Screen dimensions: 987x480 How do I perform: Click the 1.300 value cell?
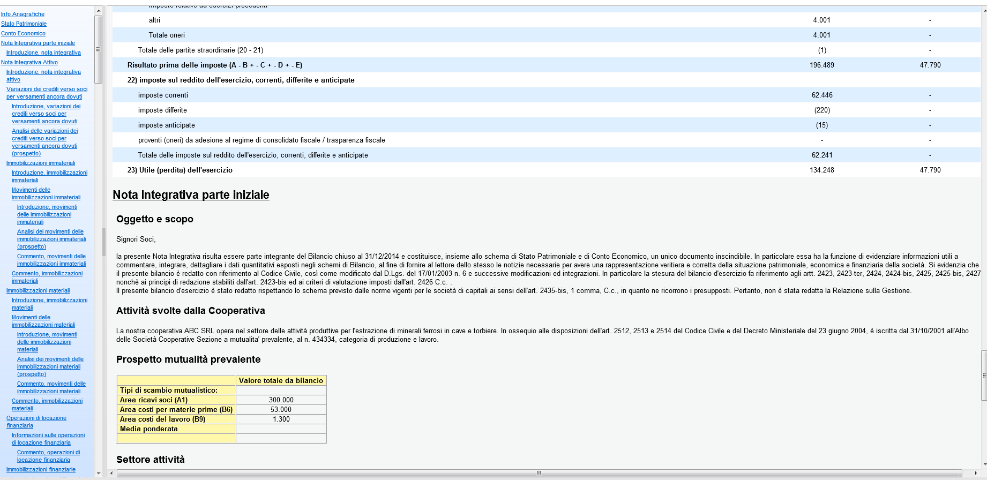click(281, 419)
